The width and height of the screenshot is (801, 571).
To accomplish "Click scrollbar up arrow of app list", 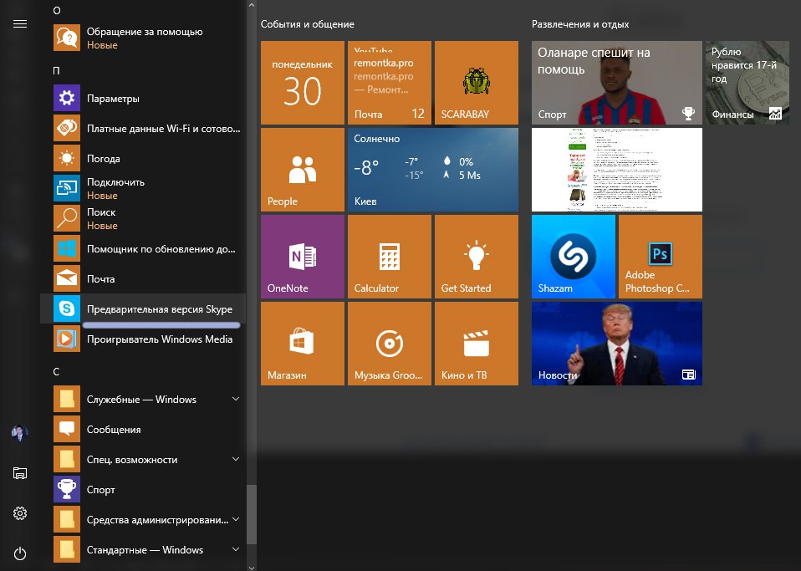I will 252,5.
